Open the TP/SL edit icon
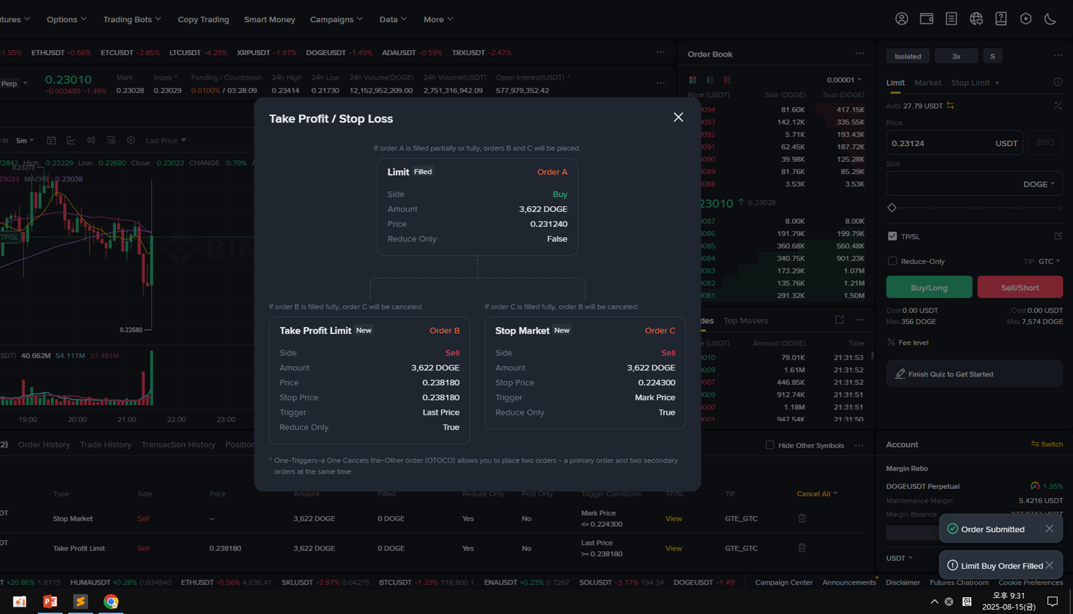The width and height of the screenshot is (1073, 614). click(x=1058, y=236)
